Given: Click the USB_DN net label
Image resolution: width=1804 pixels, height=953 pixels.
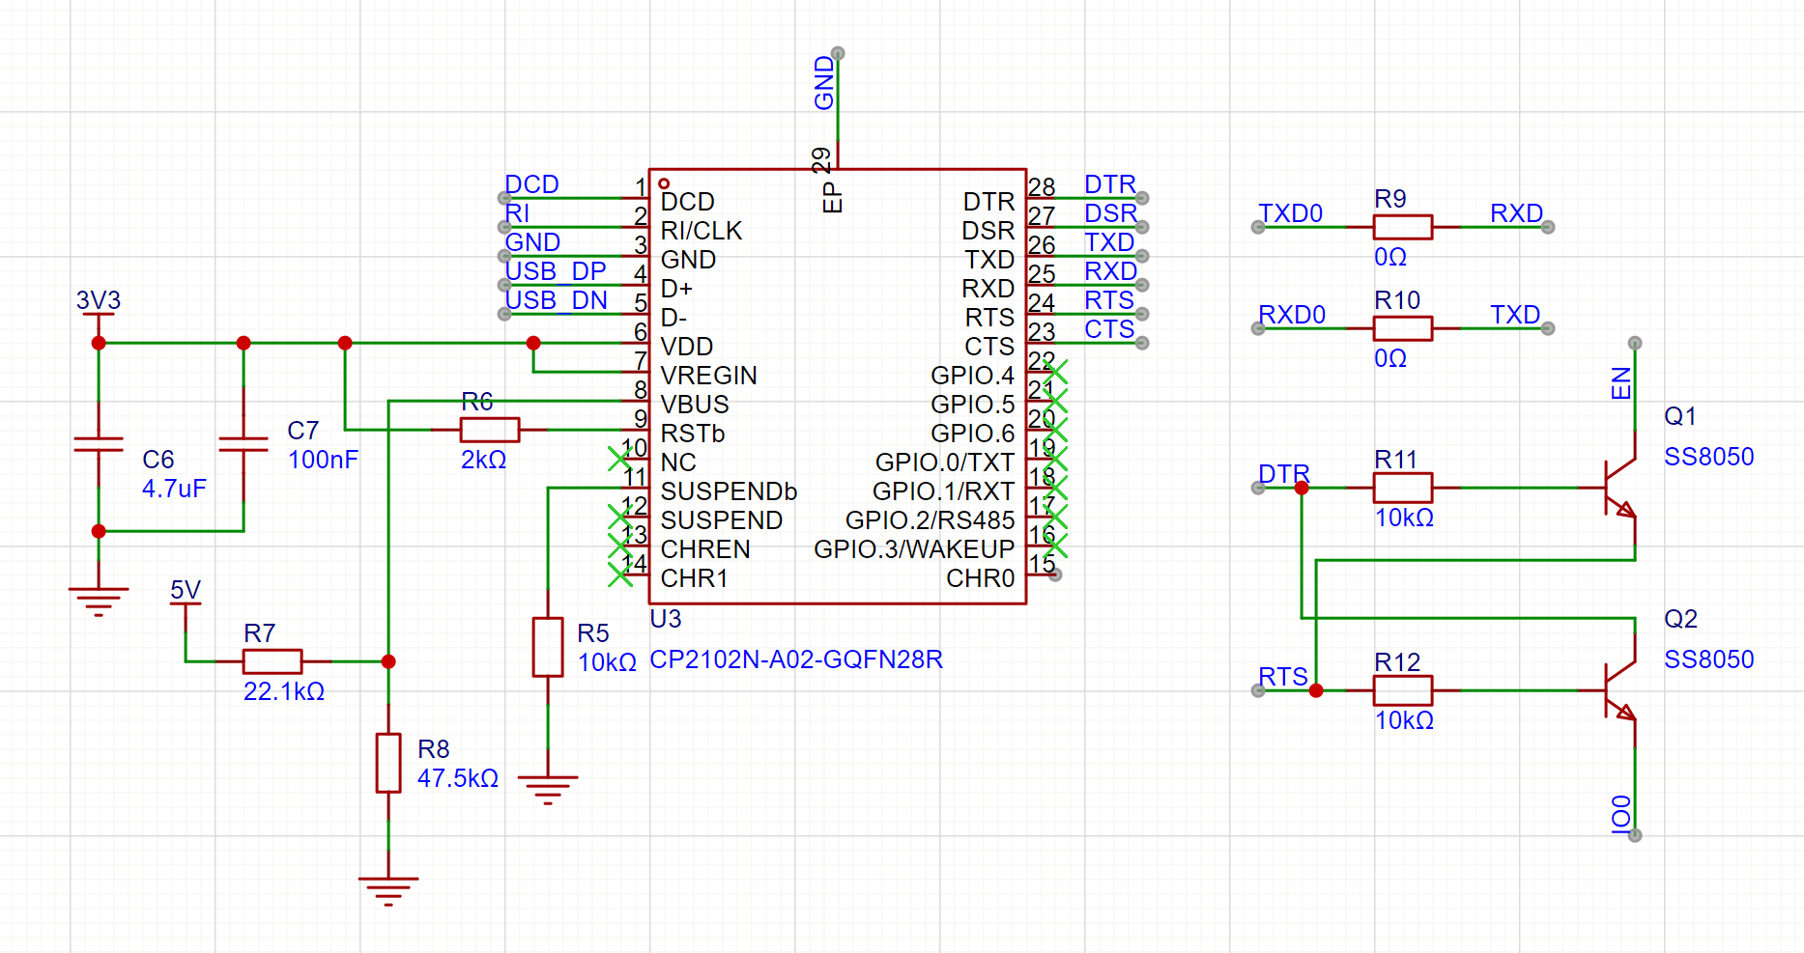Looking at the screenshot, I should point(557,300).
